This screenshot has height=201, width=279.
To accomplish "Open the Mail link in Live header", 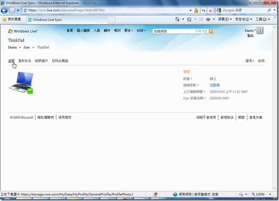I will coord(107,31).
